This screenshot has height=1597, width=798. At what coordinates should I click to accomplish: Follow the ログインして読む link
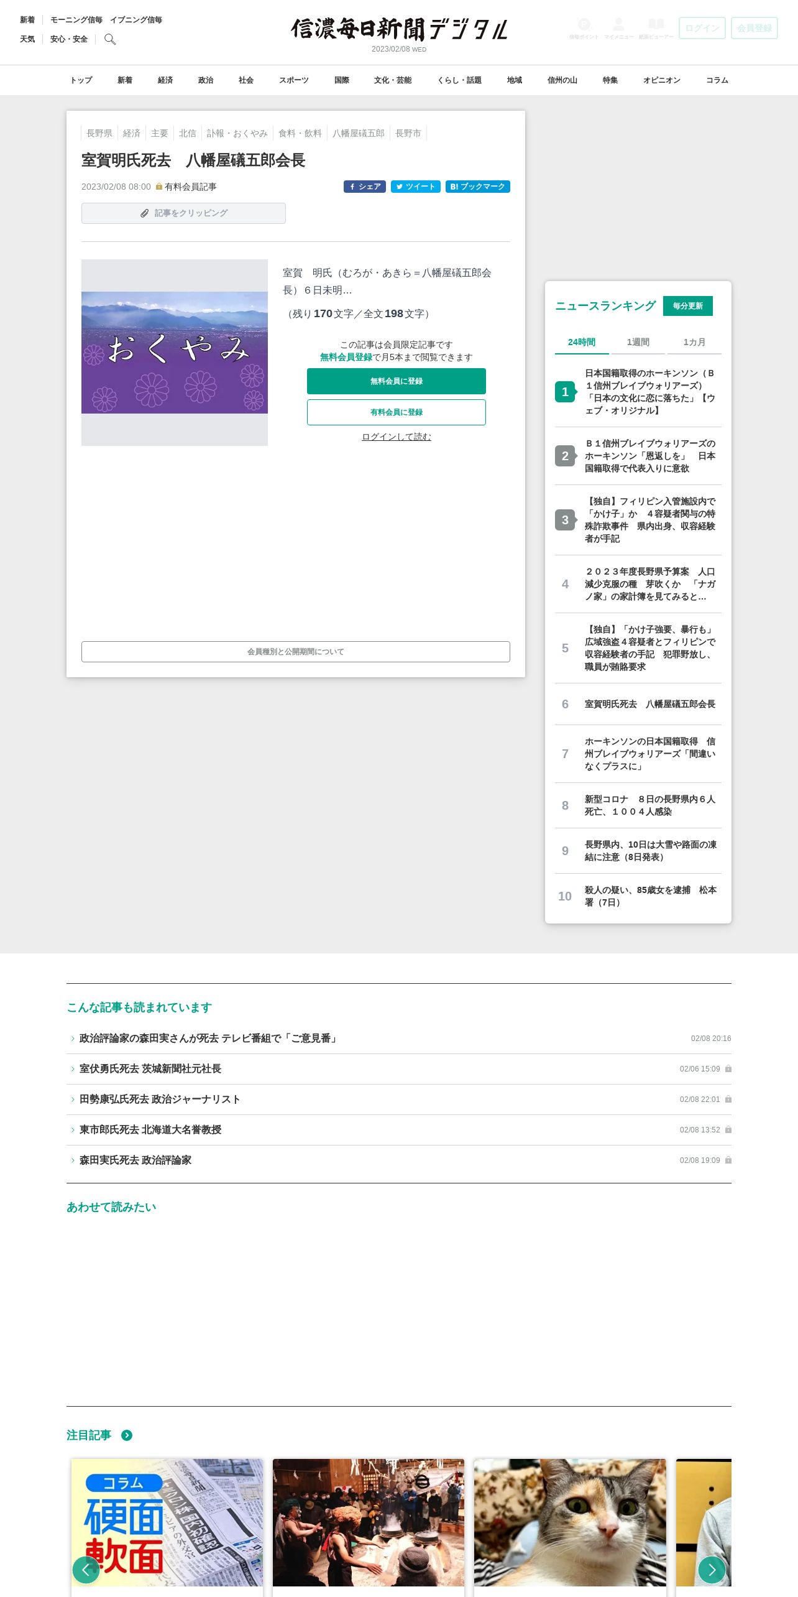coord(397,437)
